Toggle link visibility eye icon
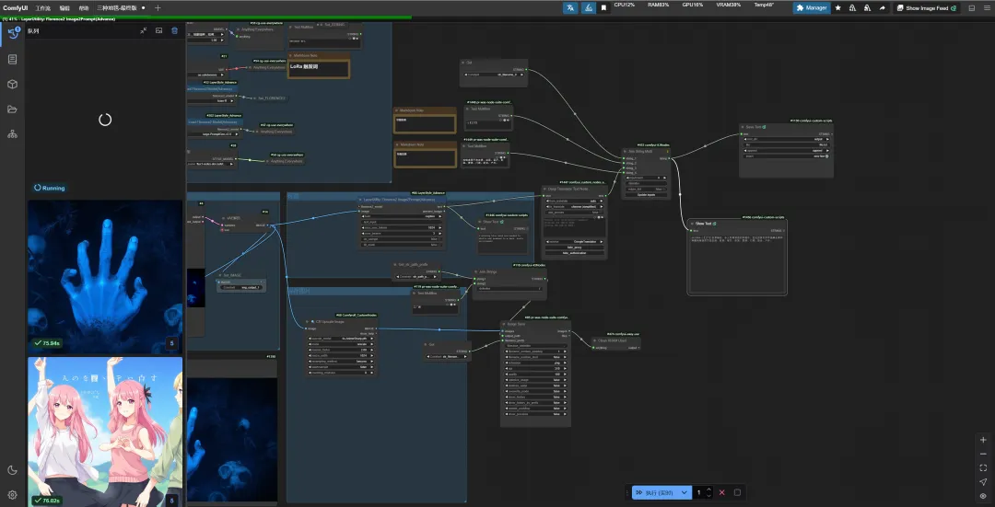This screenshot has height=507, width=995. [x=984, y=496]
